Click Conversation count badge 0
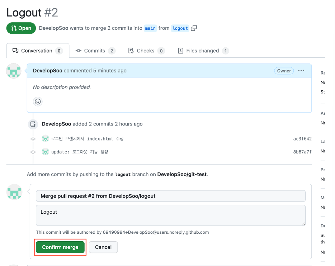This screenshot has height=266, width=335. (x=59, y=51)
